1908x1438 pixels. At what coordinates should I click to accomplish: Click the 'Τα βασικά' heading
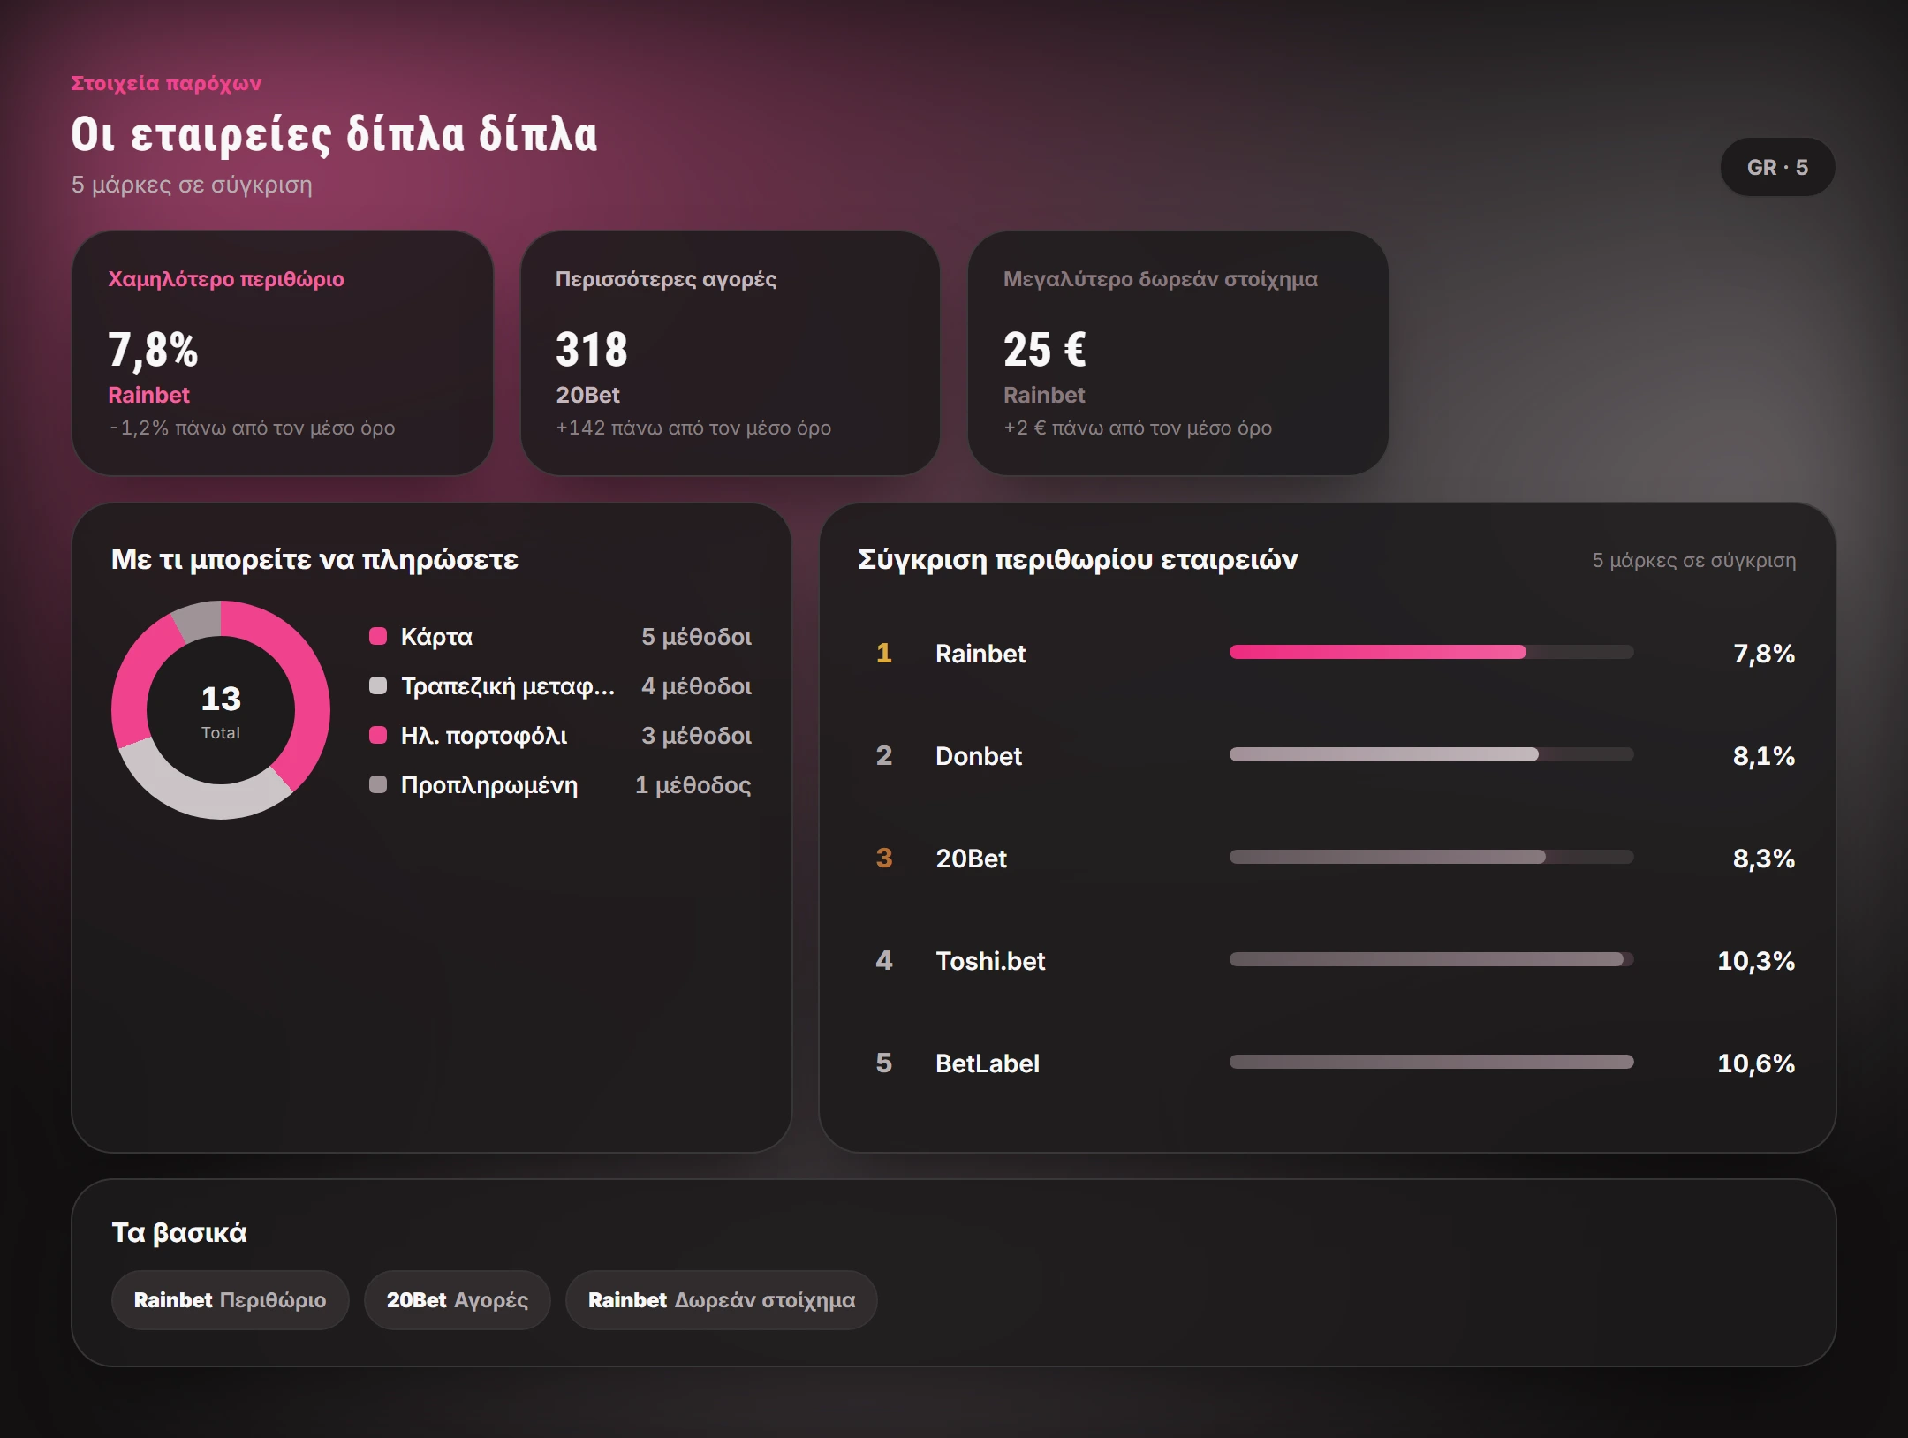pos(179,1232)
